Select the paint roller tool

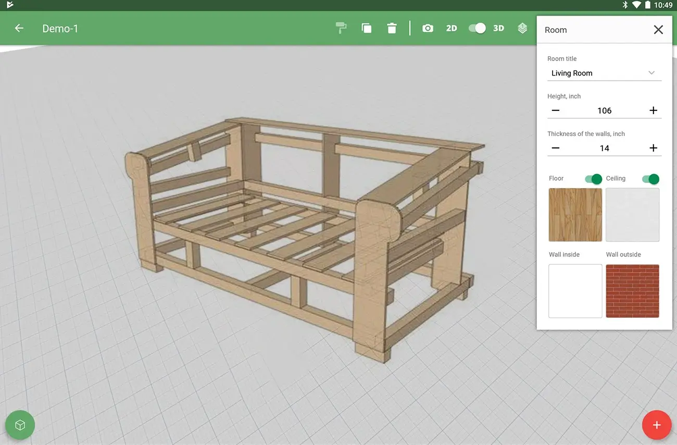click(341, 28)
